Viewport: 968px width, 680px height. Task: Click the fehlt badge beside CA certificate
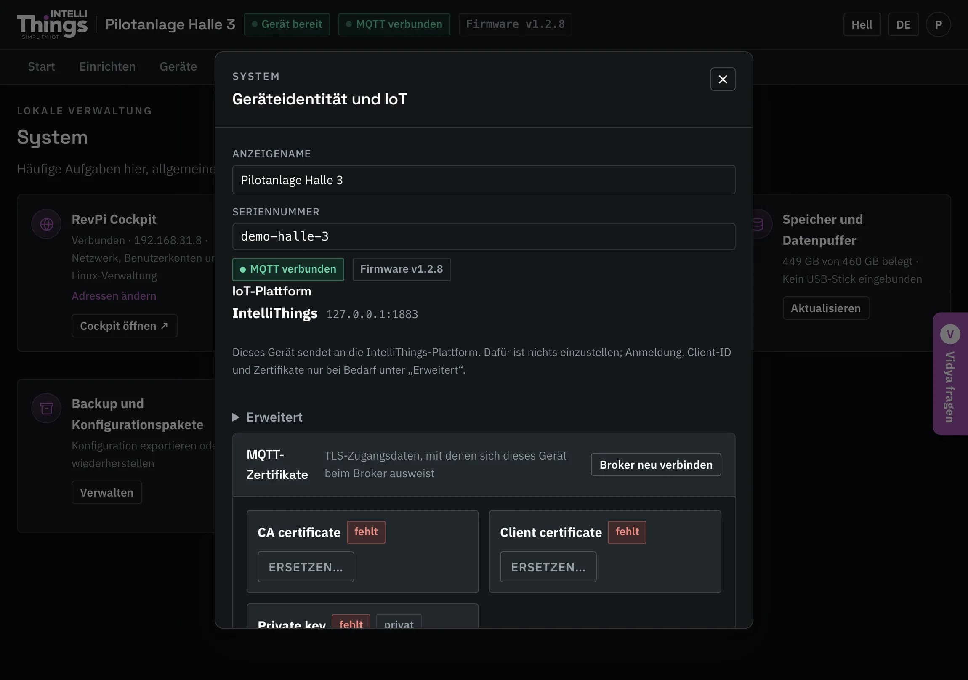tap(366, 532)
